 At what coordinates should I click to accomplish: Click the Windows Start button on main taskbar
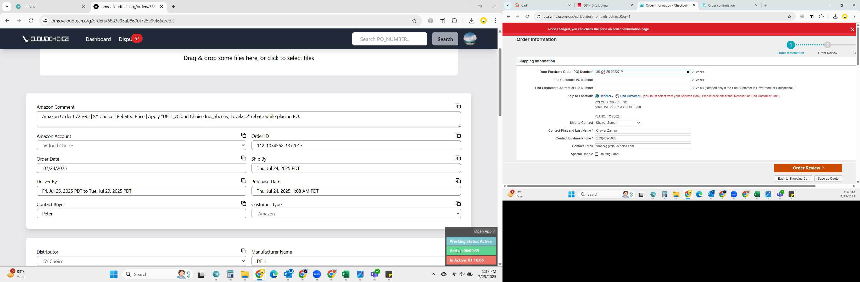pos(114,274)
